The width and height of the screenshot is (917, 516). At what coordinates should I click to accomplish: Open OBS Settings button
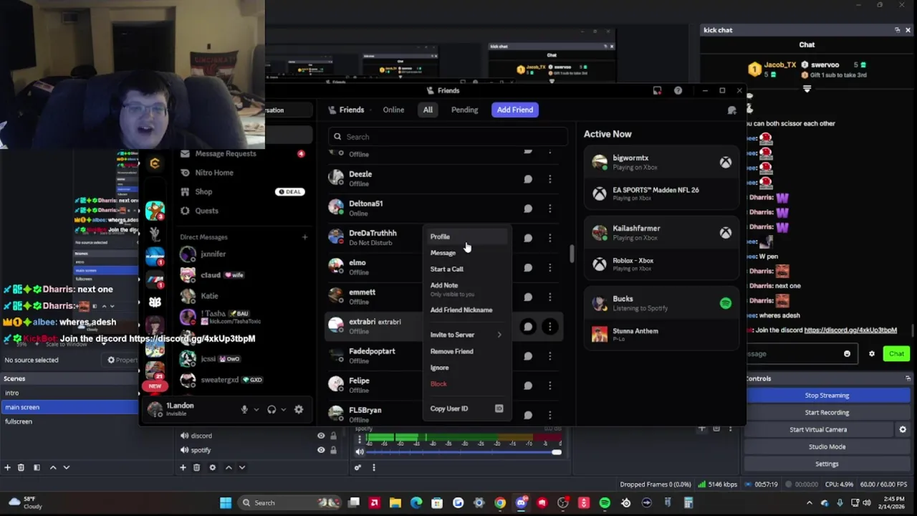point(827,464)
